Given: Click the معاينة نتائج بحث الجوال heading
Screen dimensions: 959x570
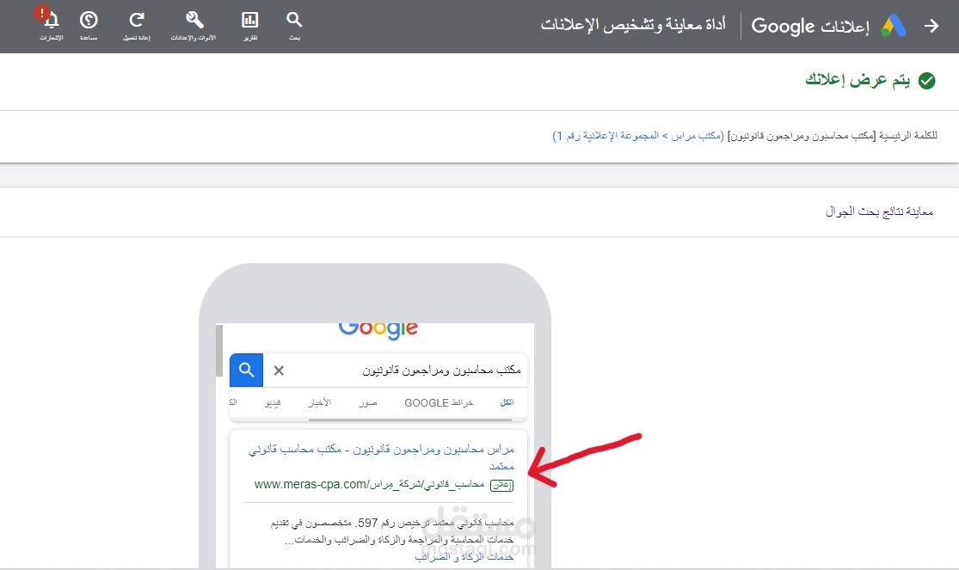Looking at the screenshot, I should tap(880, 211).
